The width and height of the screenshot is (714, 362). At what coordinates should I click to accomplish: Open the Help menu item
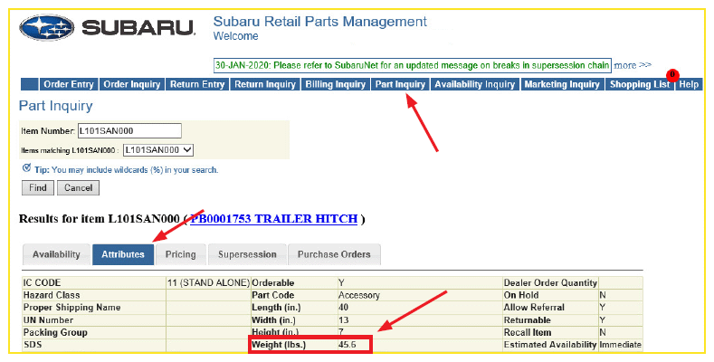pos(689,84)
